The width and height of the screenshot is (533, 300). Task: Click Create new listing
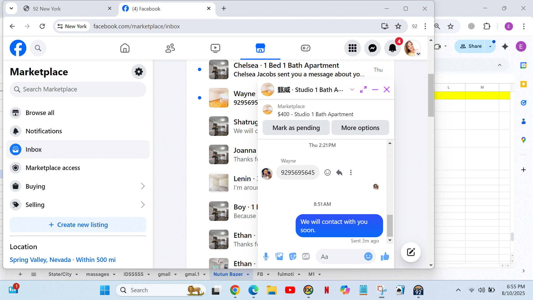[78, 225]
